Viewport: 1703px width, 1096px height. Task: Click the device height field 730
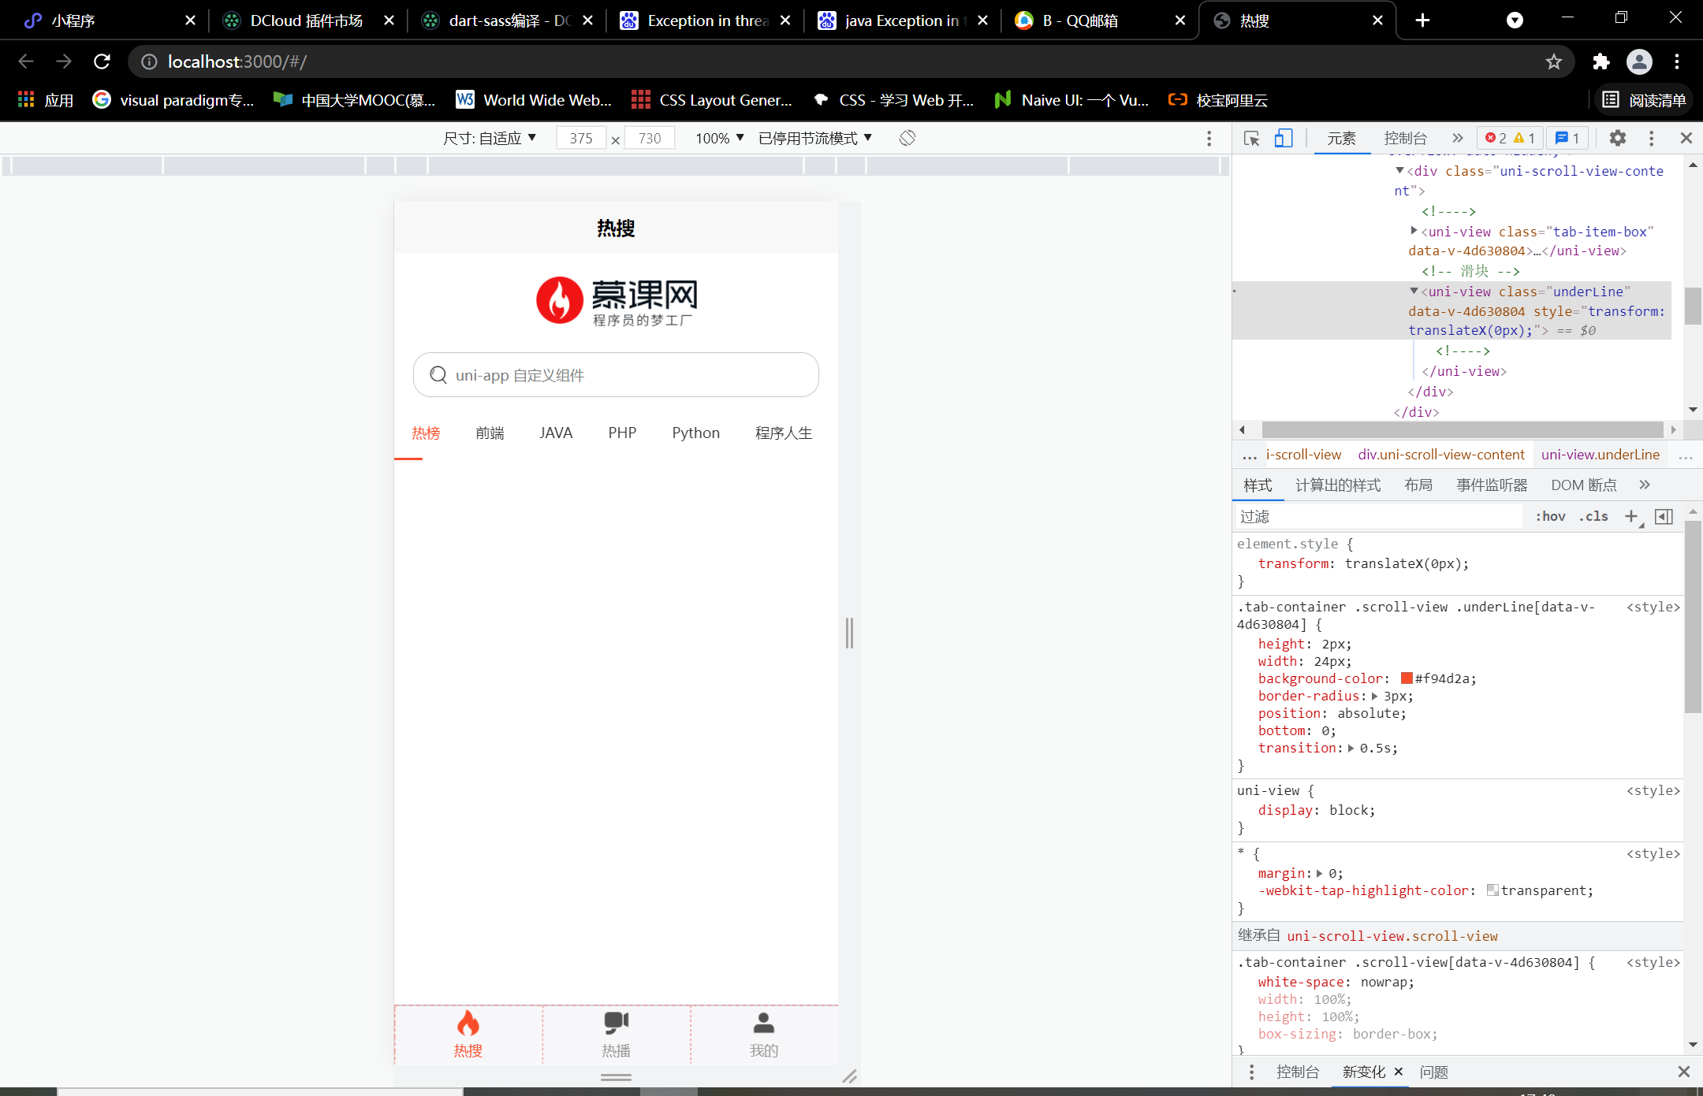(x=650, y=139)
